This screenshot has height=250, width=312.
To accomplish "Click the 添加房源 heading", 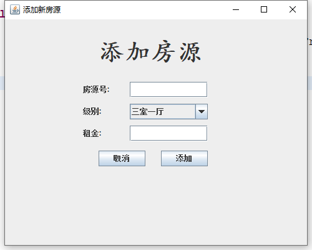I will (151, 52).
